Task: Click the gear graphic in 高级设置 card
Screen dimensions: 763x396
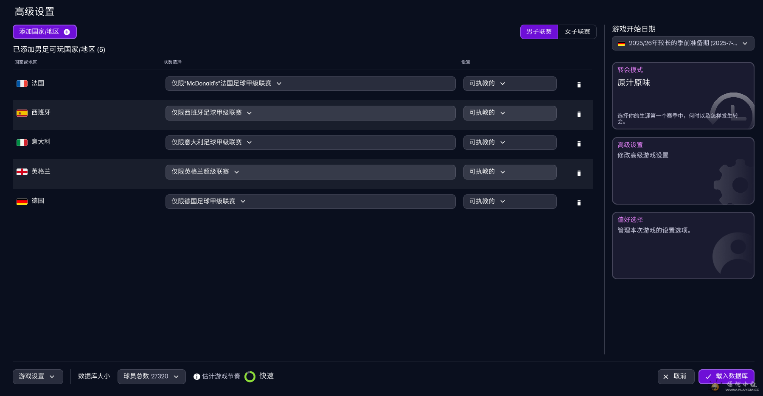Action: 733,182
